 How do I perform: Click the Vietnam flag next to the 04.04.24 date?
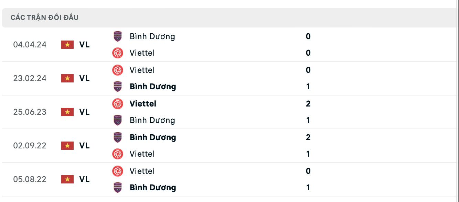pyautogui.click(x=67, y=45)
